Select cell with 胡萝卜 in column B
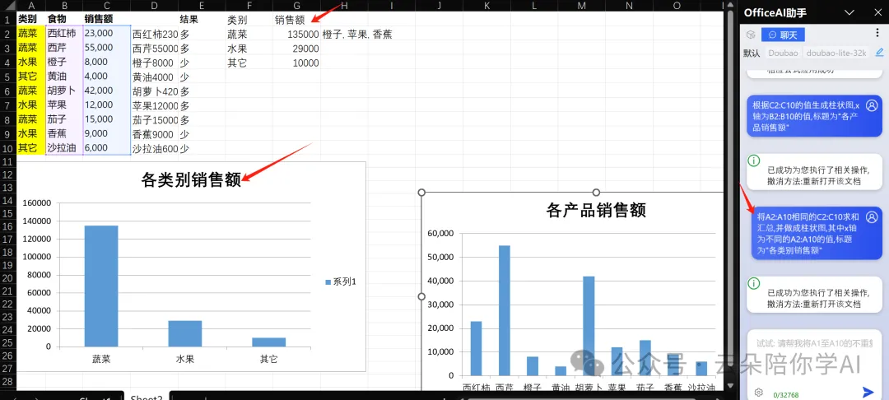889x400 pixels. (64, 91)
